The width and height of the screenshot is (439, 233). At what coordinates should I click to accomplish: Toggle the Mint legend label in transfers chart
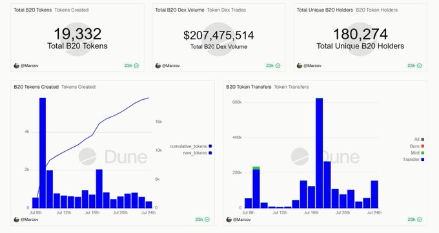click(x=415, y=153)
